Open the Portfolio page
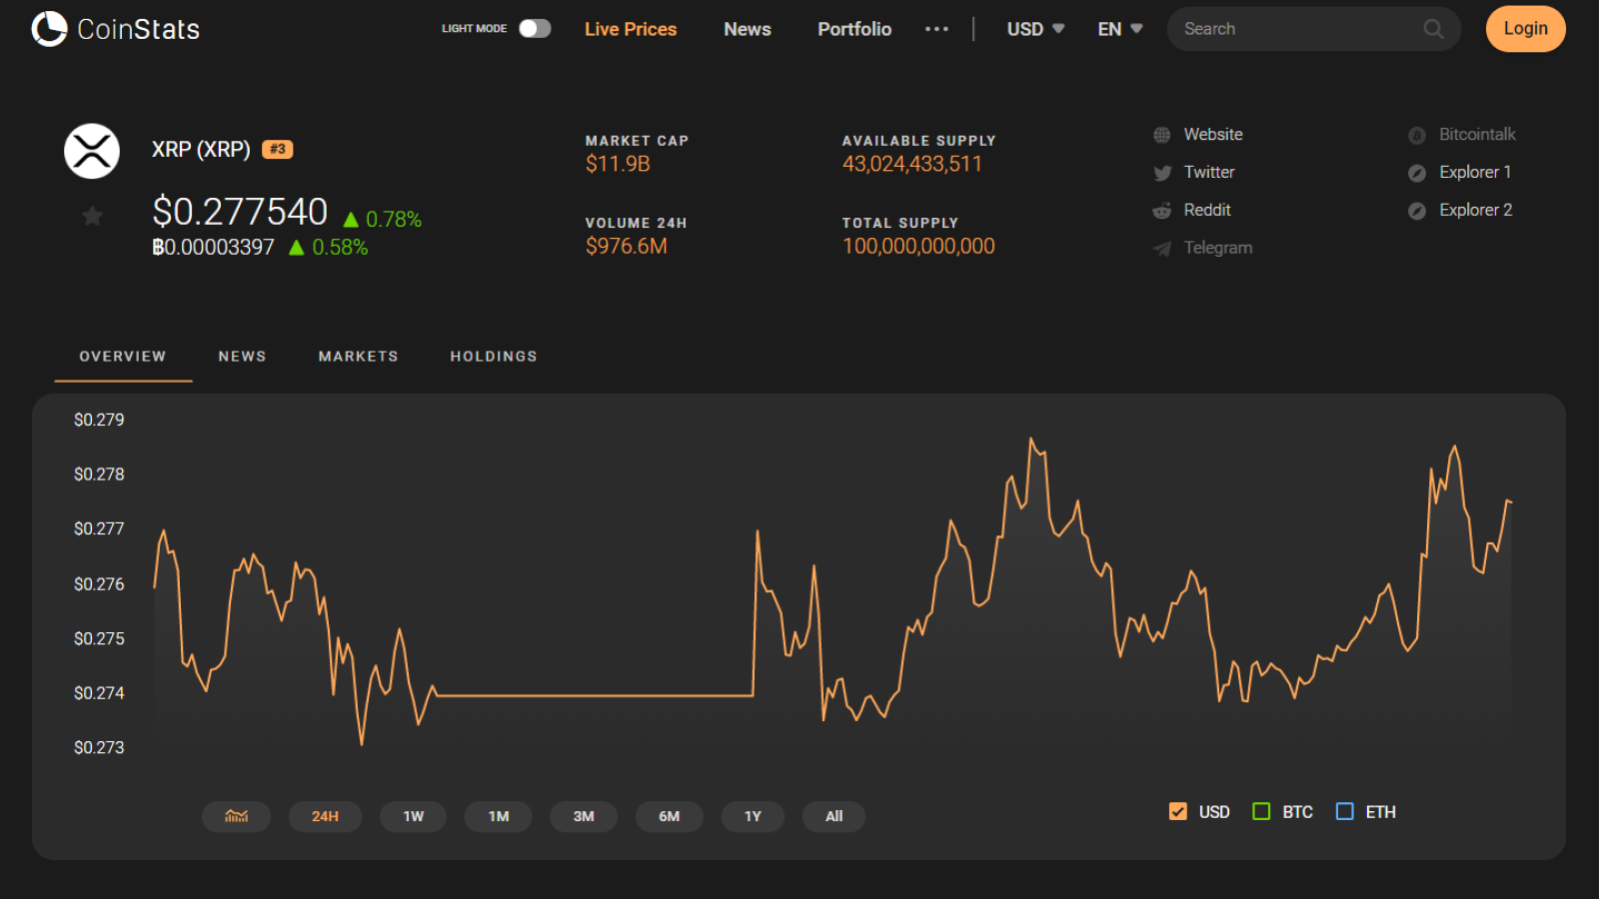1599x899 pixels. click(854, 29)
